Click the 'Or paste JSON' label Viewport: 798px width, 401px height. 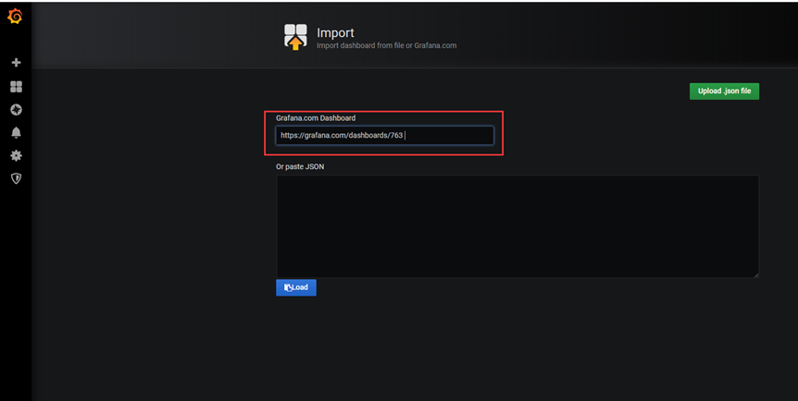click(x=300, y=166)
